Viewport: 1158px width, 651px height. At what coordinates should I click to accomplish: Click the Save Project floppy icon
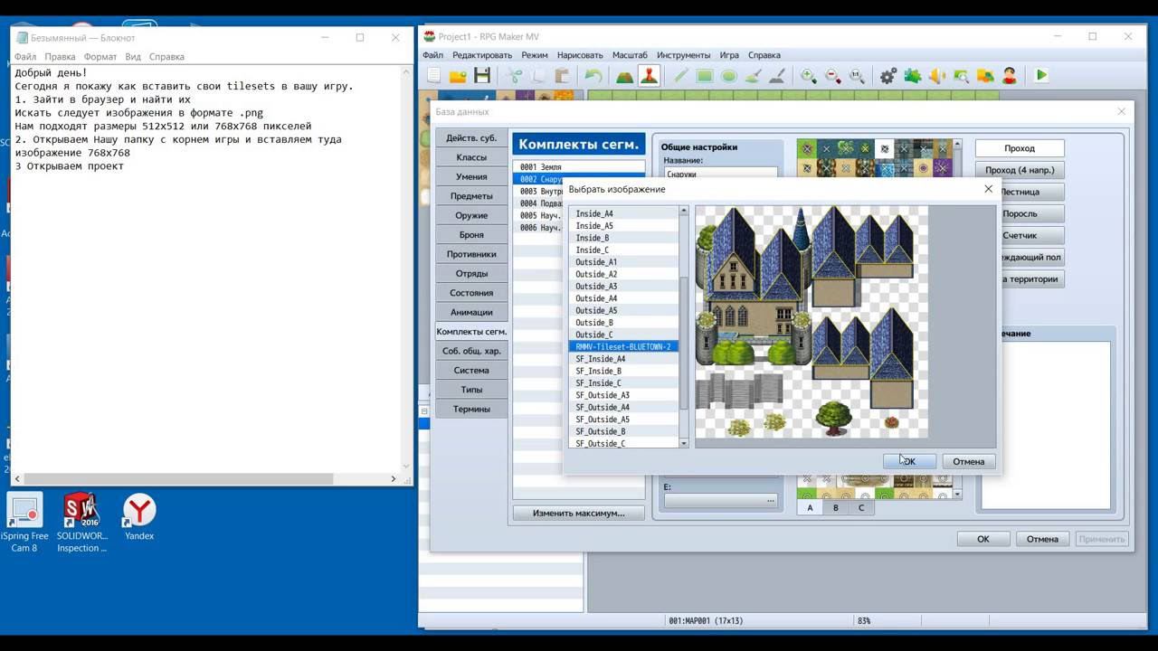pos(482,76)
